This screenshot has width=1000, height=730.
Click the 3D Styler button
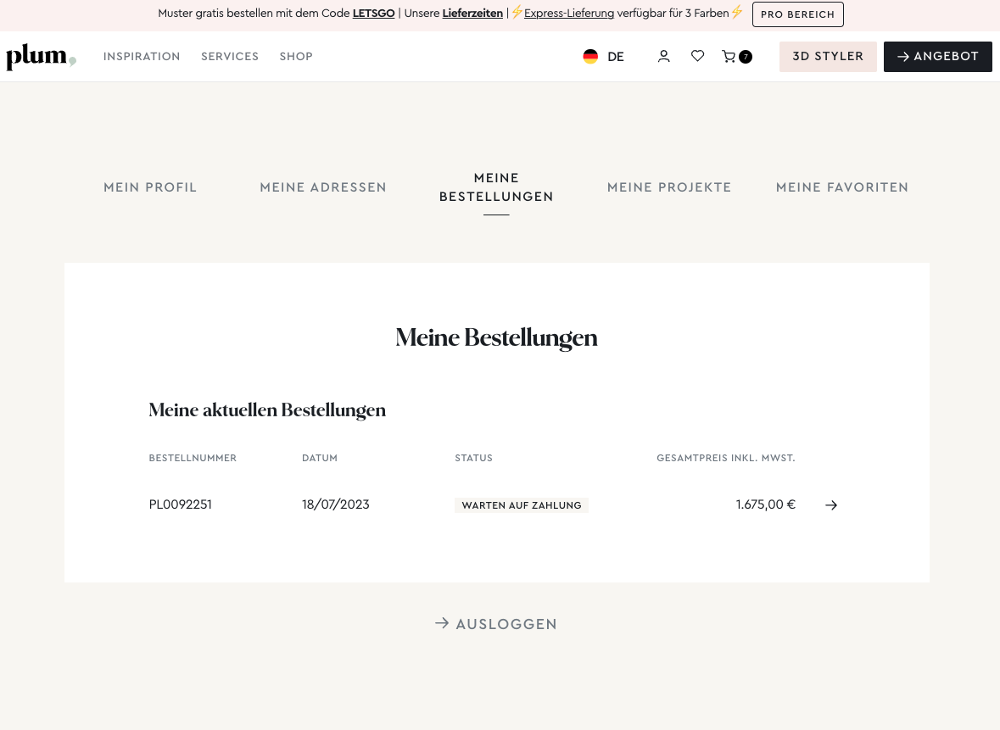click(x=828, y=57)
